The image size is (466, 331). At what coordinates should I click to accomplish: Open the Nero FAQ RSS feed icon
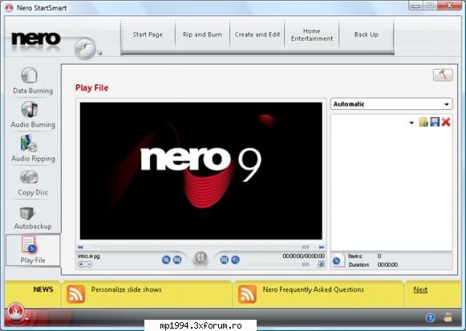[247, 294]
